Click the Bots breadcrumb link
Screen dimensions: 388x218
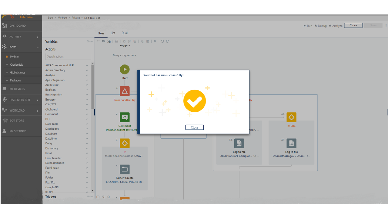[51, 18]
